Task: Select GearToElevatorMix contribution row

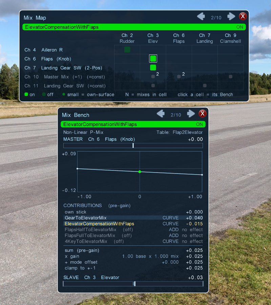Action: click(x=133, y=218)
